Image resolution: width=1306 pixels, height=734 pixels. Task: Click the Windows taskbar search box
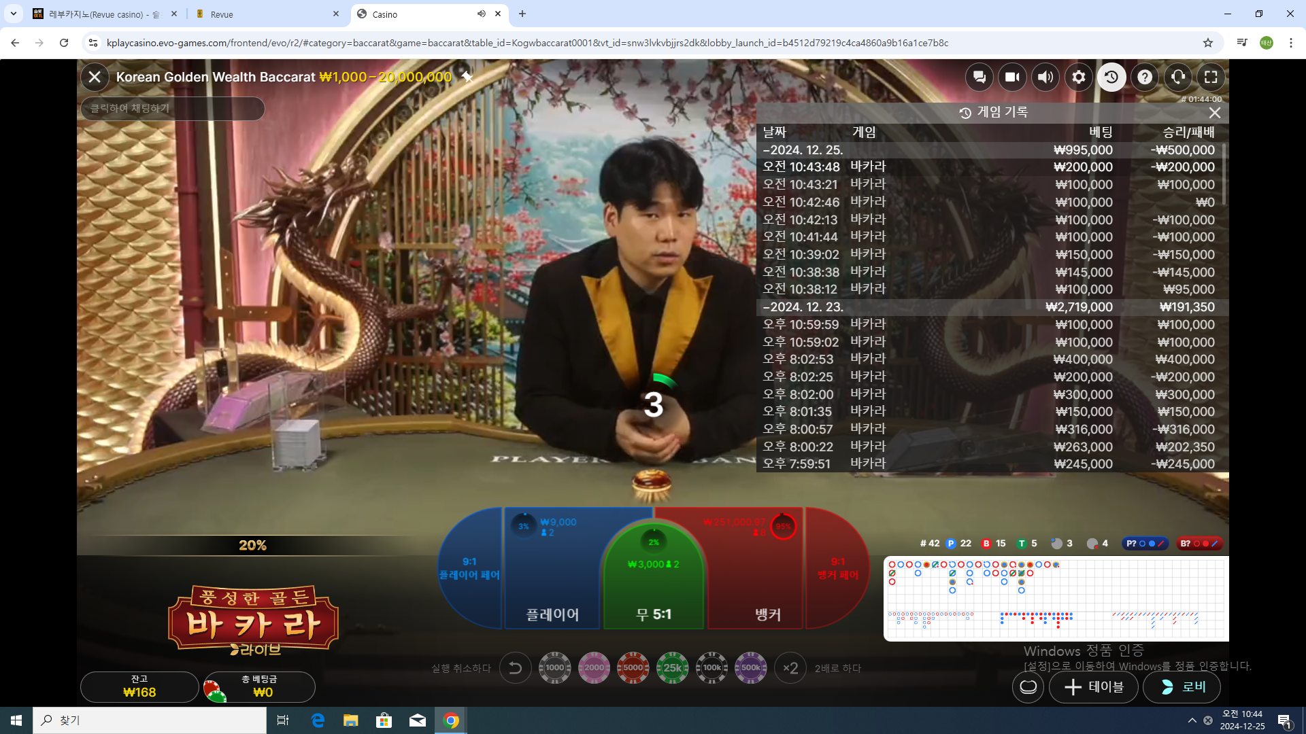[150, 720]
